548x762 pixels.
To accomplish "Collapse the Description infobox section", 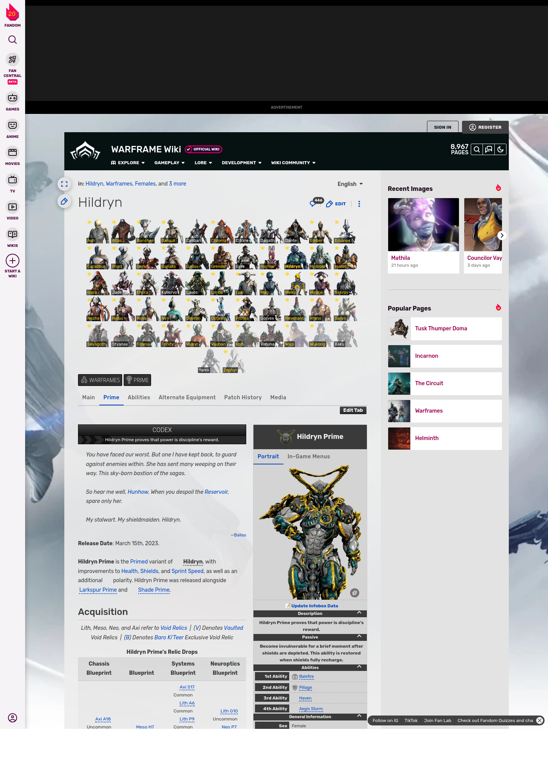I will pyautogui.click(x=359, y=613).
